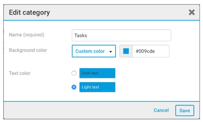This screenshot has width=203, height=122.
Task: Click the Edit category dialog title
Action: coord(29,12)
